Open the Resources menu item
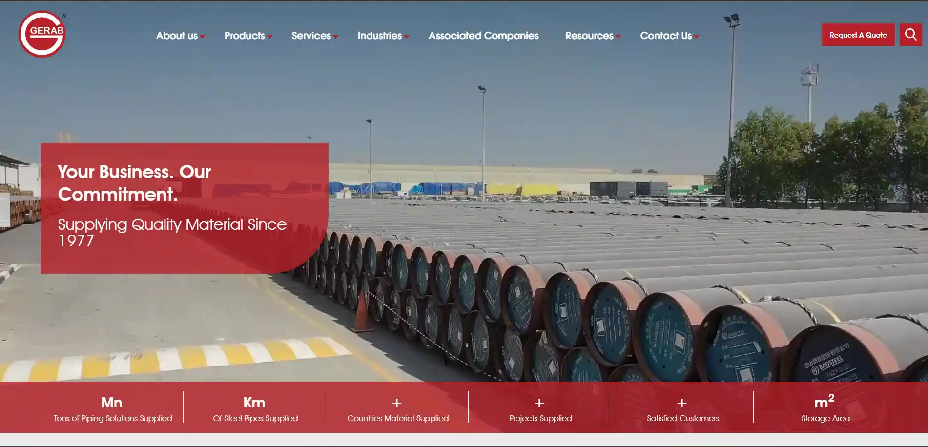 [x=589, y=36]
